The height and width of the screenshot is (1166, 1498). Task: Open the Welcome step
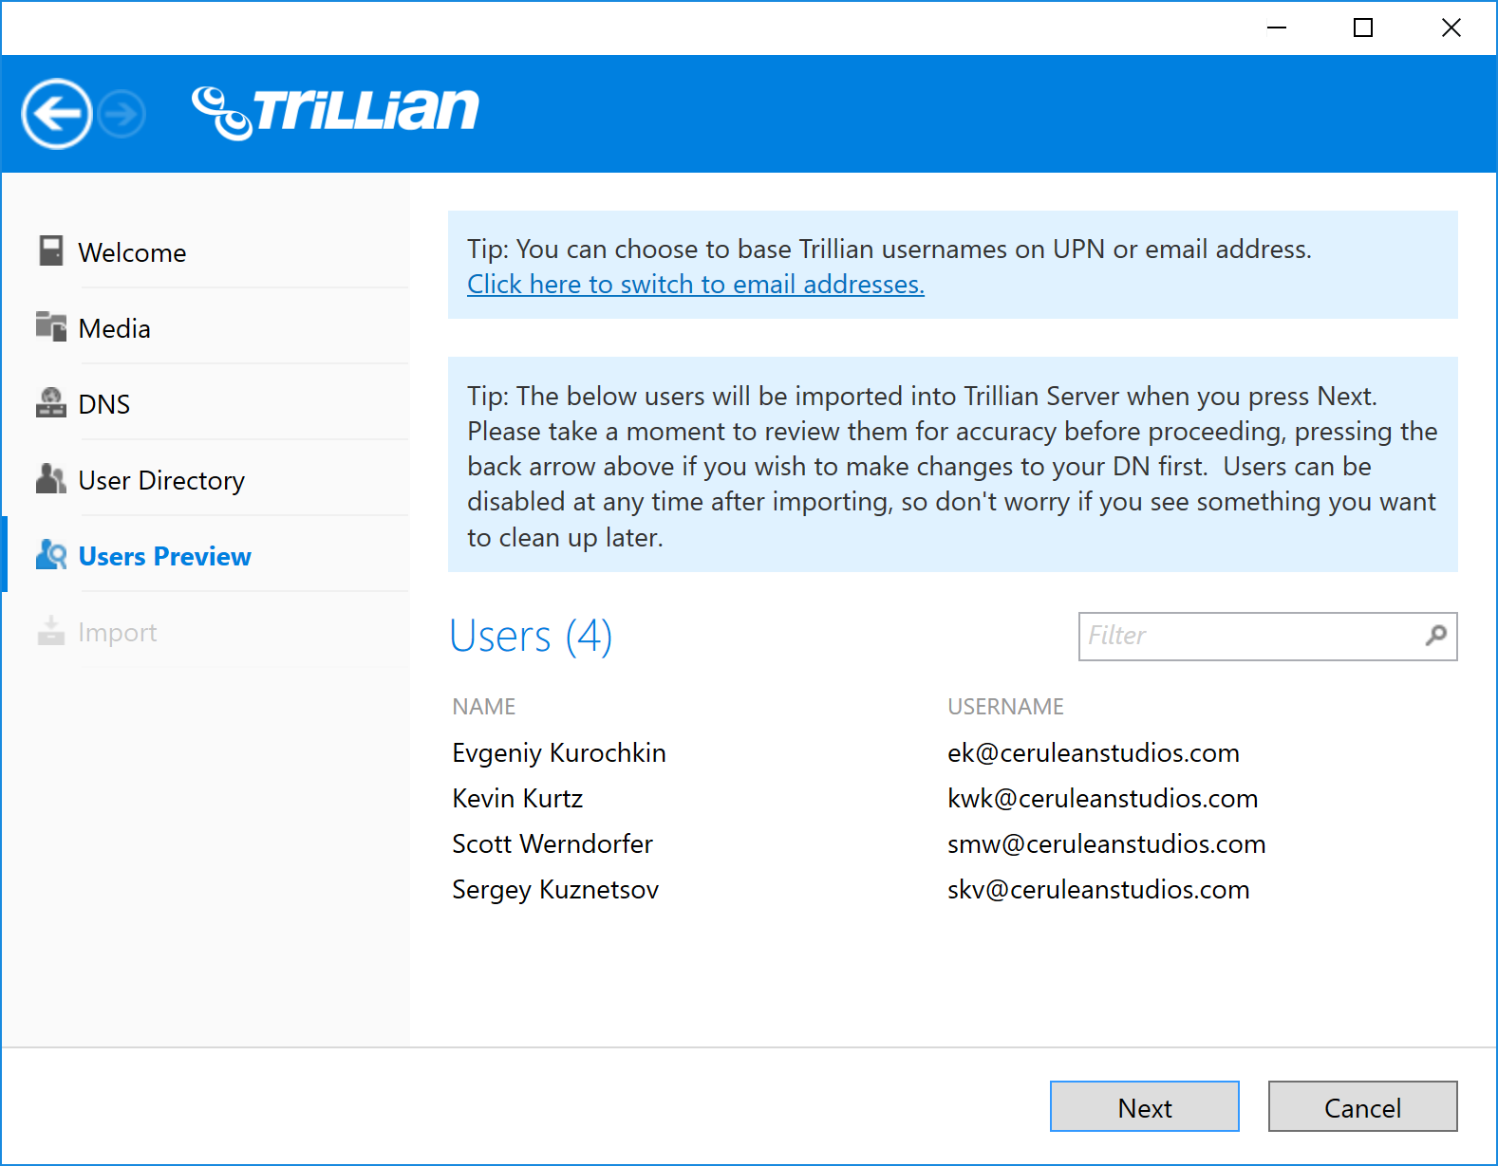point(132,252)
